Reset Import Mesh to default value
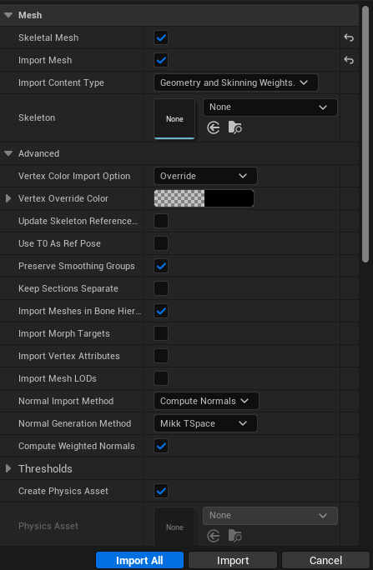This screenshot has width=373, height=570. [349, 60]
